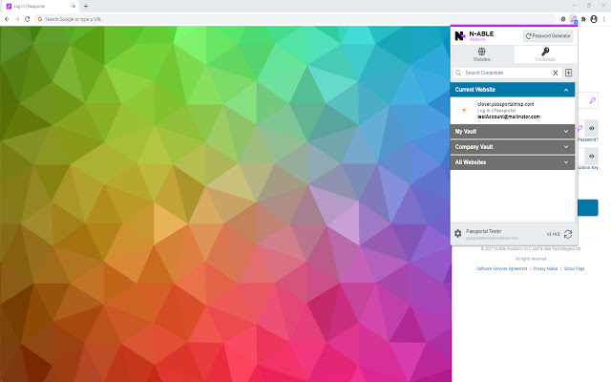Click the add new credential plus icon

coord(569,73)
